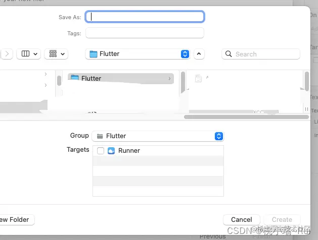Click the horizontal scrollbar under the file browser

(246, 117)
